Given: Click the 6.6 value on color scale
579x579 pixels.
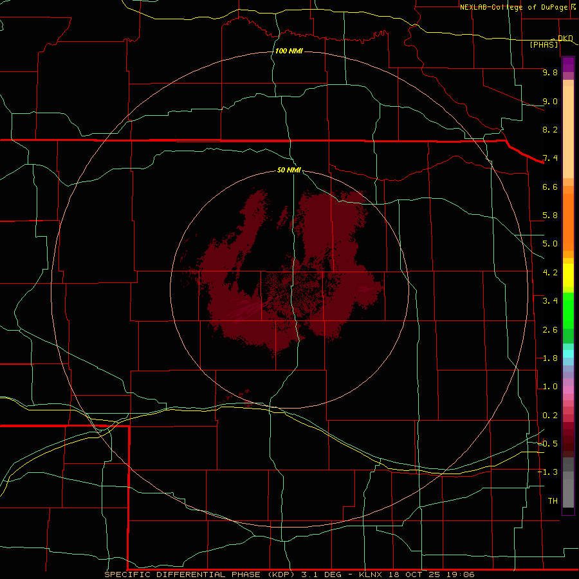Looking at the screenshot, I should click(x=550, y=187).
